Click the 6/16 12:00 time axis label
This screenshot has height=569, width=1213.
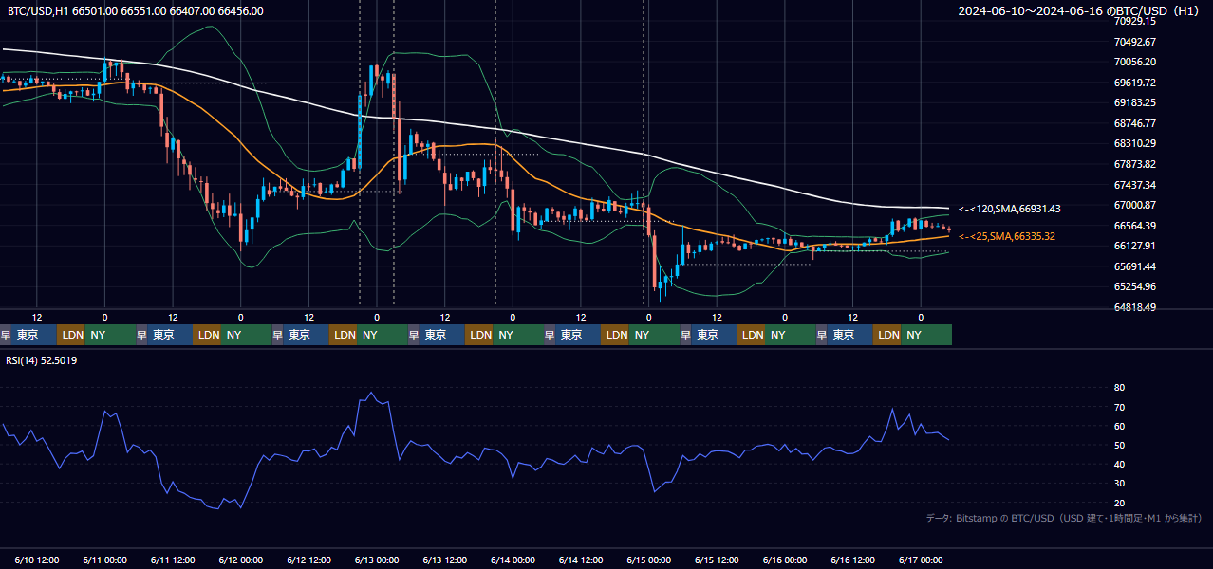tap(853, 560)
